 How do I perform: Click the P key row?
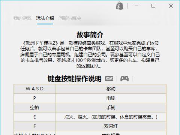(x=90, y=98)
